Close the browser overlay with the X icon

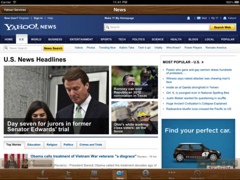point(234,163)
